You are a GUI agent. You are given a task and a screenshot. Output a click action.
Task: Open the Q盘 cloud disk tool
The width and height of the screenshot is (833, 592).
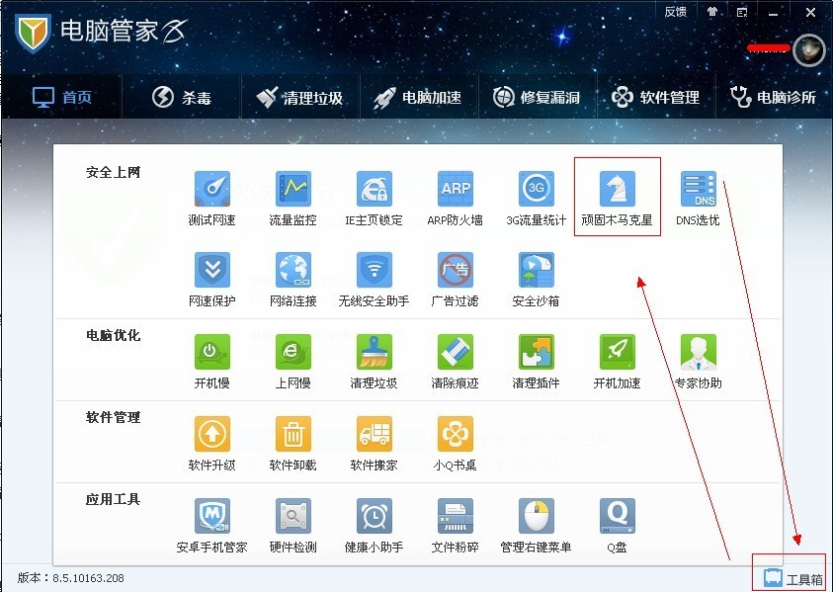click(x=617, y=526)
